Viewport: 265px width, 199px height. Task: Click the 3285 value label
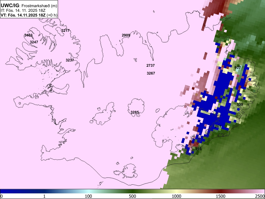tap(135, 112)
